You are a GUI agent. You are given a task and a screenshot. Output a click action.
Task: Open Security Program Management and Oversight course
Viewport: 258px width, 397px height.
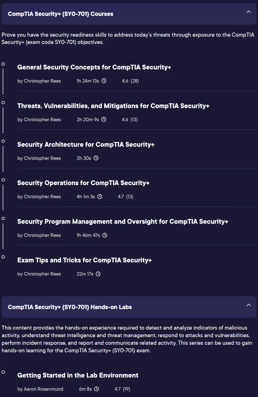click(123, 221)
